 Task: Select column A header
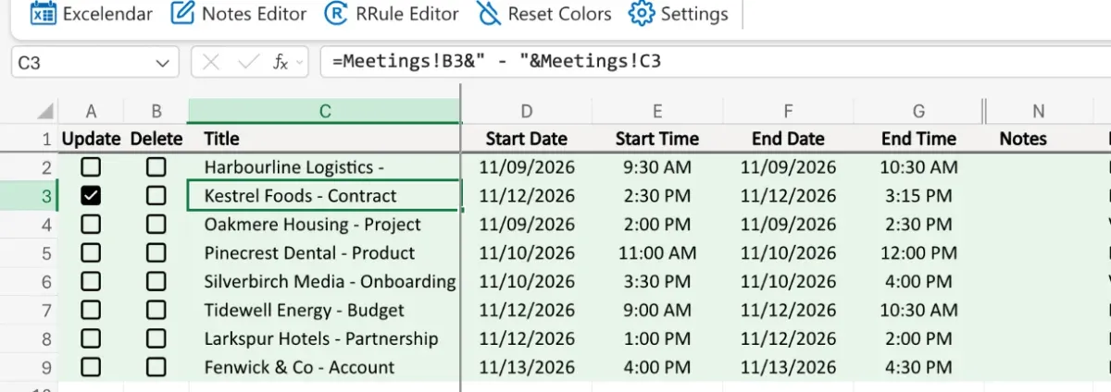[x=91, y=112]
